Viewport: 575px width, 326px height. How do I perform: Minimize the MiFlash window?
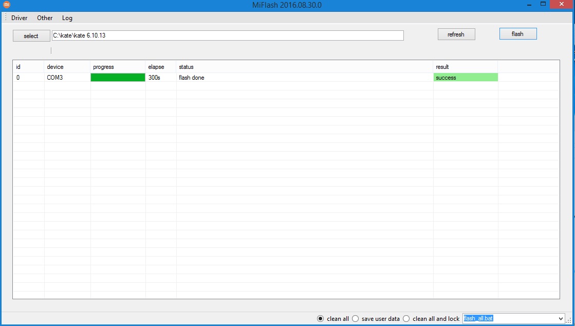[x=530, y=5]
